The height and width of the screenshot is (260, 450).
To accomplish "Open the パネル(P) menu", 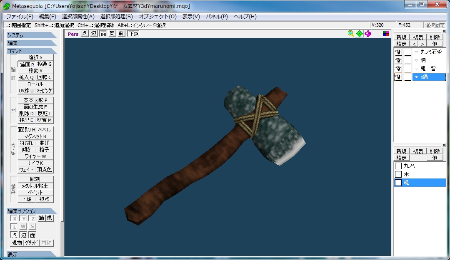I will coord(217,17).
